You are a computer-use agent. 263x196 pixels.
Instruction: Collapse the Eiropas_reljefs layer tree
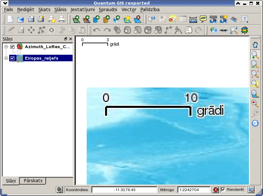click(6, 58)
